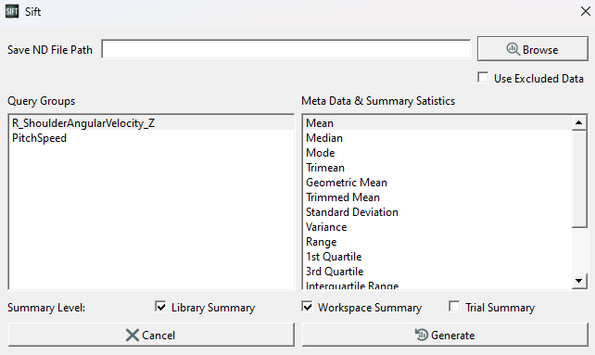Click the Cancel X icon
Viewport: 595px width, 355px height.
click(132, 336)
